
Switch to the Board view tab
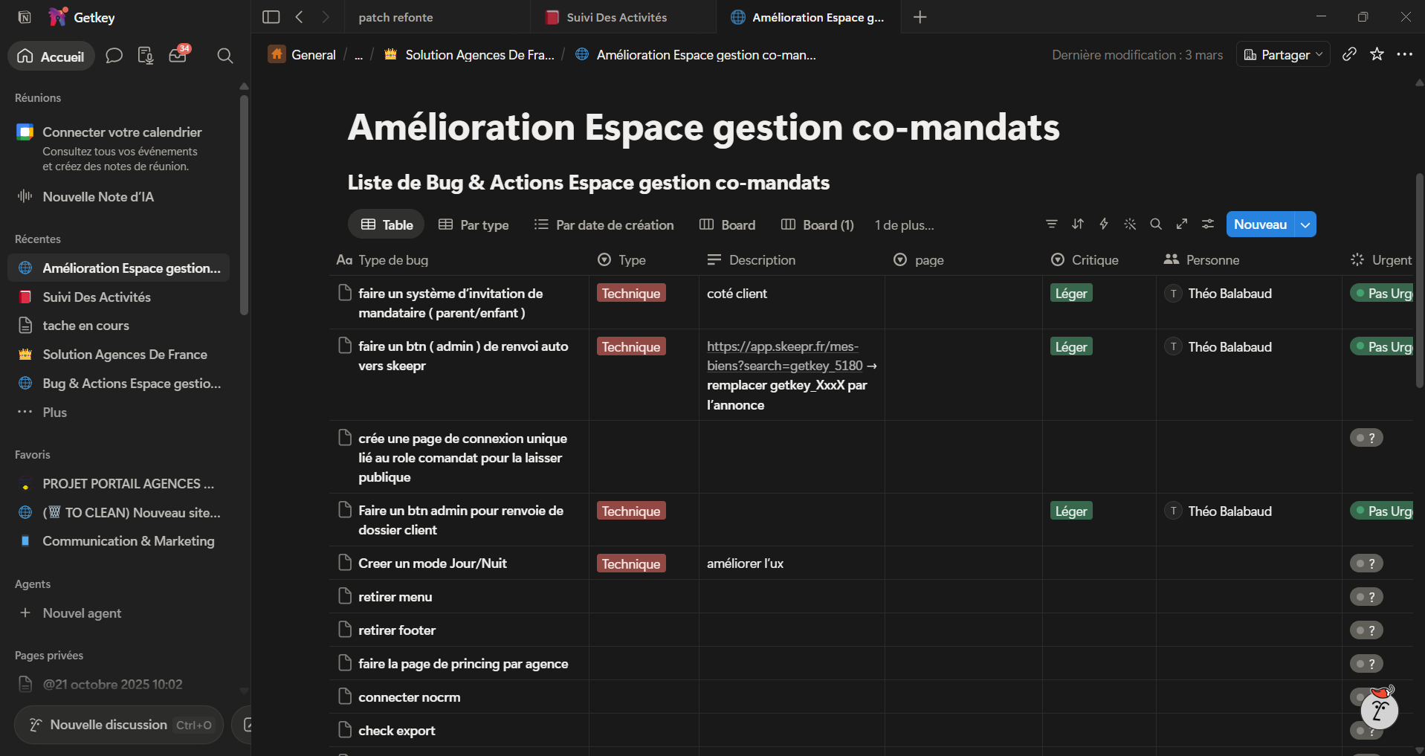click(x=727, y=224)
